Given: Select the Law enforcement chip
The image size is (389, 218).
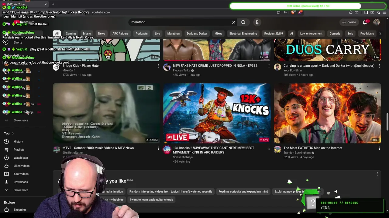Looking at the screenshot, I should (311, 34).
